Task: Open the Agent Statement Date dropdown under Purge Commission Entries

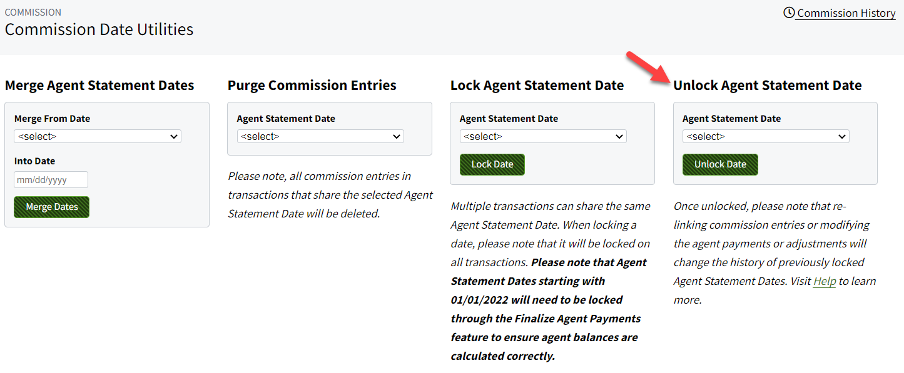Action: point(320,136)
